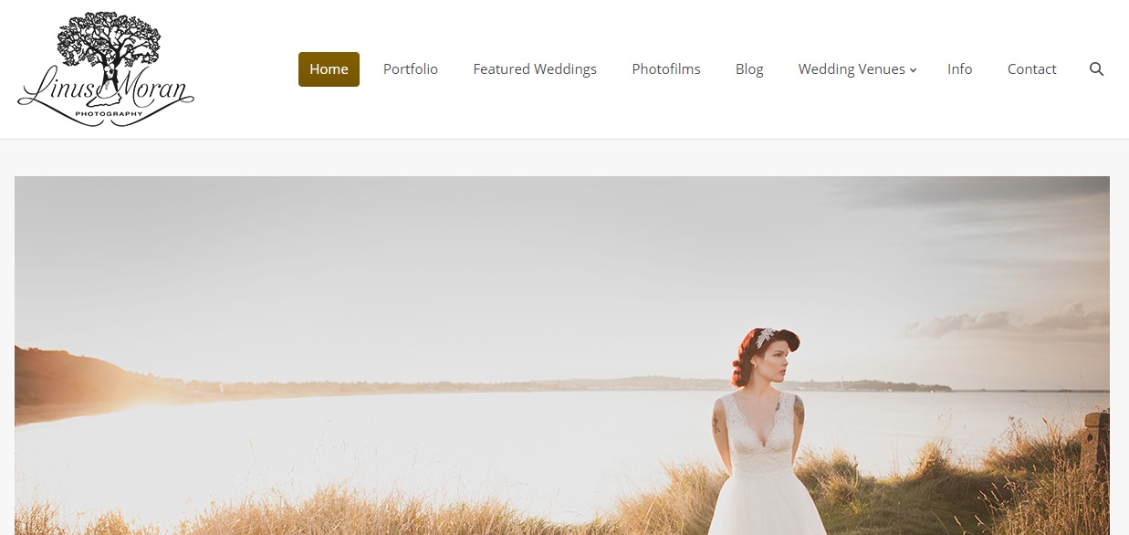The image size is (1129, 535).
Task: Click the bride hero photograph
Action: click(x=562, y=355)
